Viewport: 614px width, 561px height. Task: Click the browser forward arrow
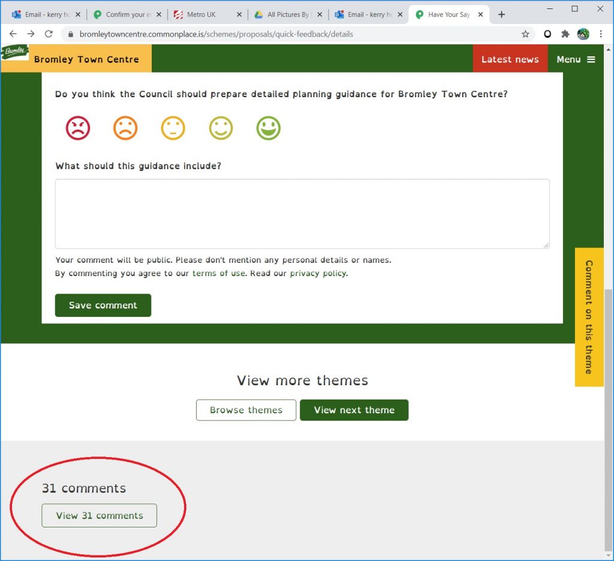31,34
